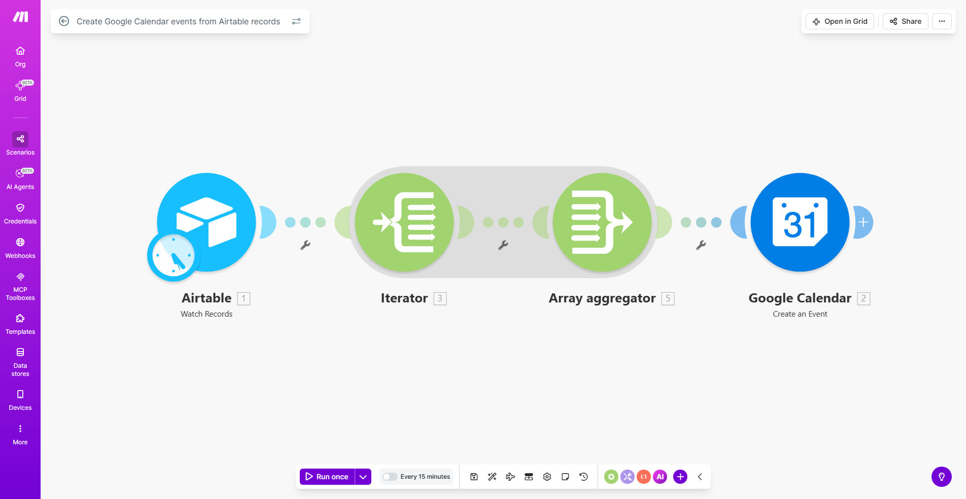
Task: Click the Open in Grid button
Action: click(840, 21)
